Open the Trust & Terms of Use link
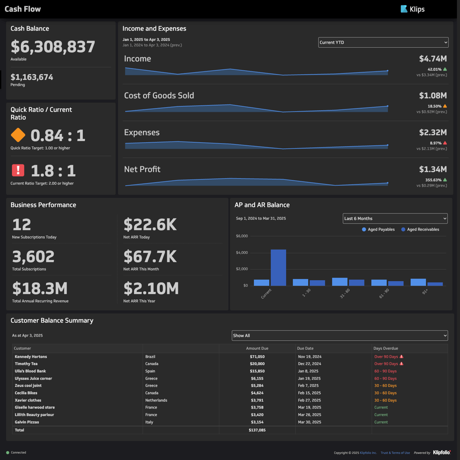The image size is (460, 460). 395,453
